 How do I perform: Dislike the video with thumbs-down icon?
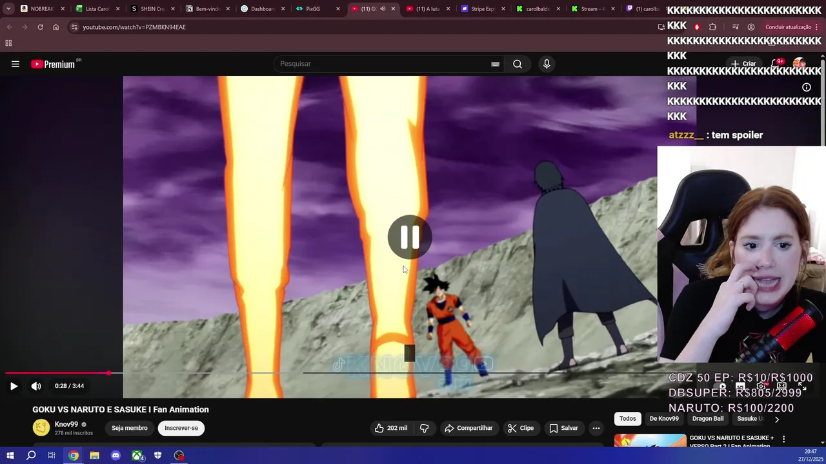[x=424, y=428]
